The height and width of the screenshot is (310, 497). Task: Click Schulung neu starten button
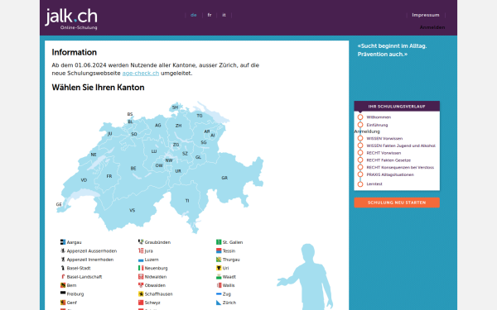[397, 203]
